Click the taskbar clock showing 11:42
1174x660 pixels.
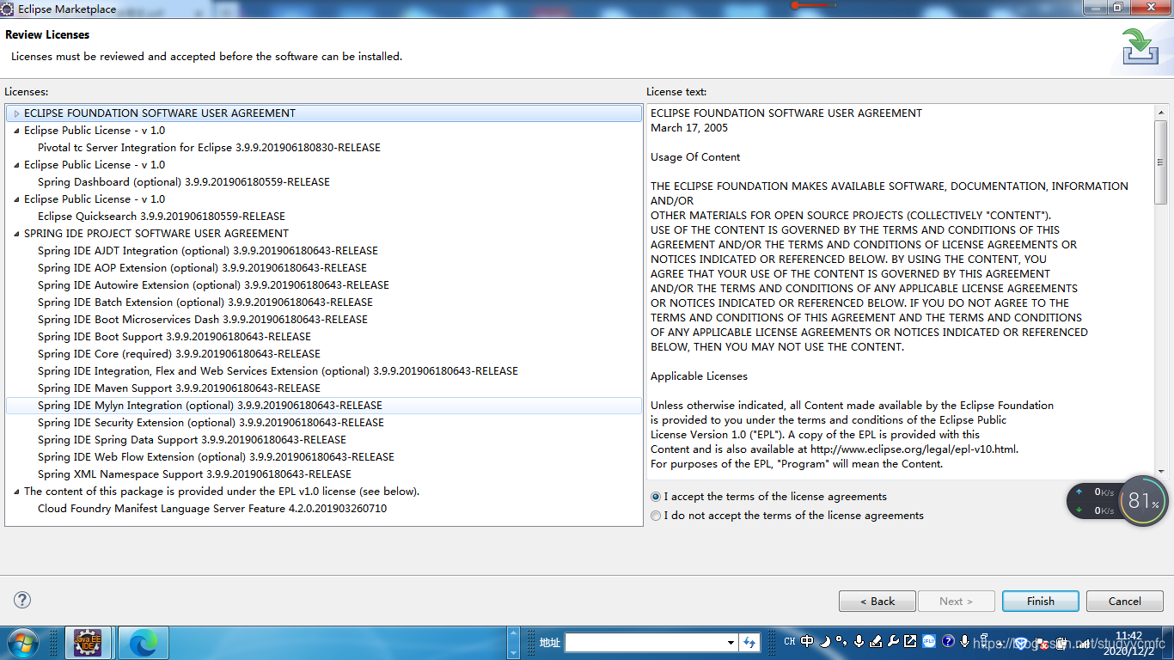(1128, 642)
